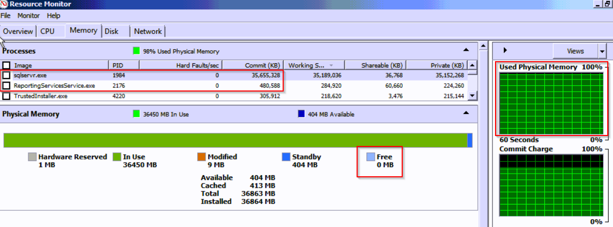Click the Views button

coord(575,51)
